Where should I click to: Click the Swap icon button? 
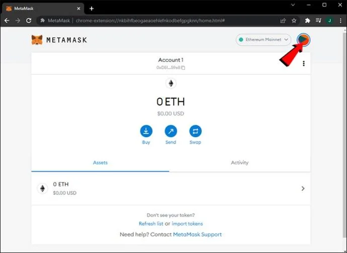(195, 131)
